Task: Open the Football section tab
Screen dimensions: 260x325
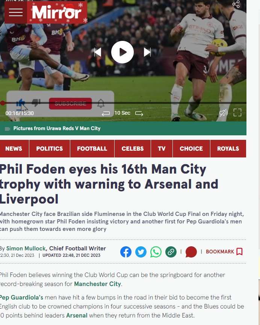Action: coord(92,148)
